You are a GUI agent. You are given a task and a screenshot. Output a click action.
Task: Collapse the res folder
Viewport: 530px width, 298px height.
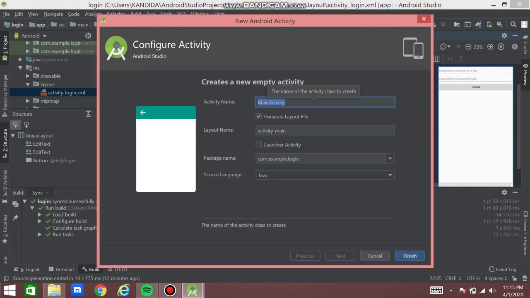[x=20, y=68]
